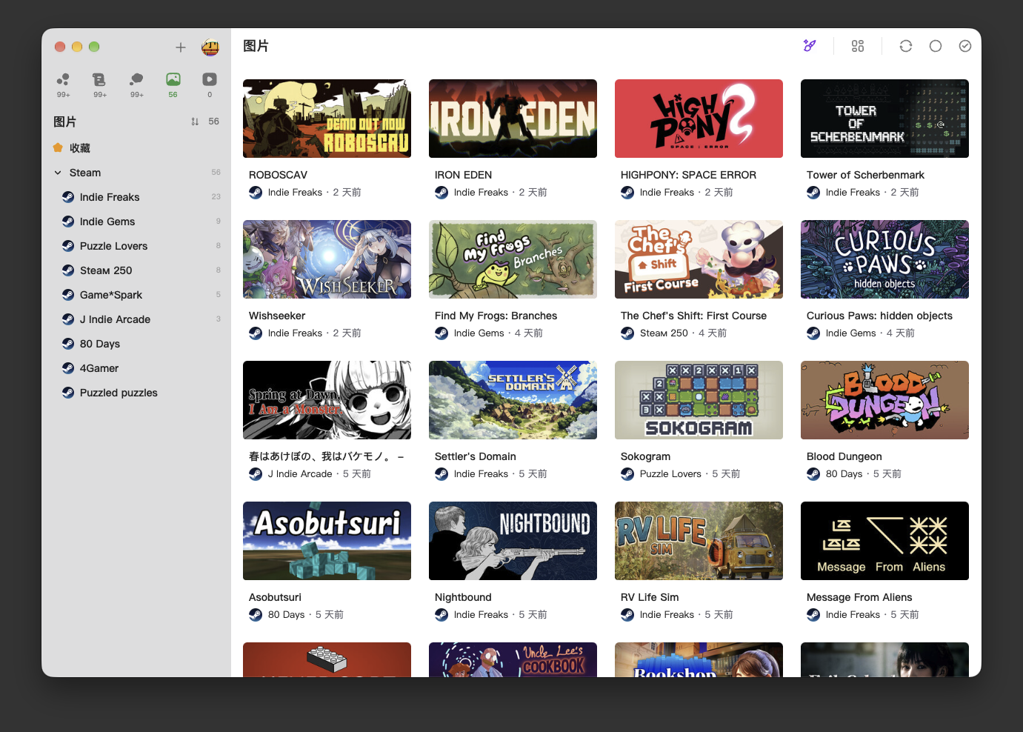Open the Asobutsuri thumbnail image
The width and height of the screenshot is (1023, 732).
click(327, 541)
